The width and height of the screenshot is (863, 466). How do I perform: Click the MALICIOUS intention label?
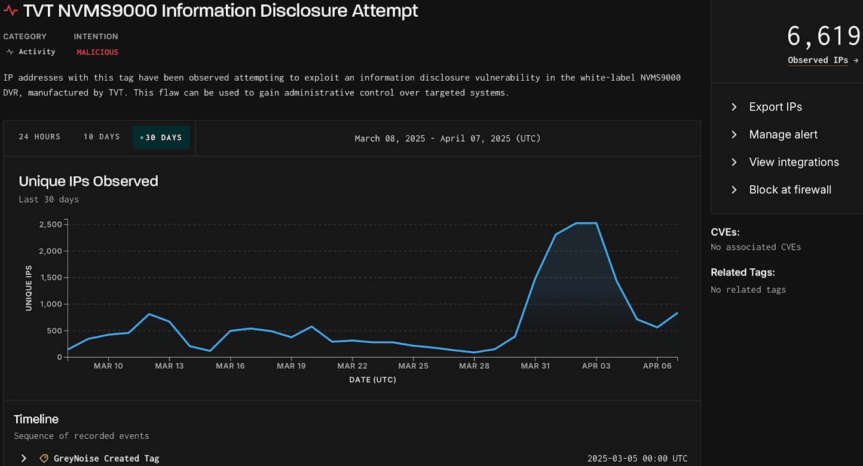point(97,52)
